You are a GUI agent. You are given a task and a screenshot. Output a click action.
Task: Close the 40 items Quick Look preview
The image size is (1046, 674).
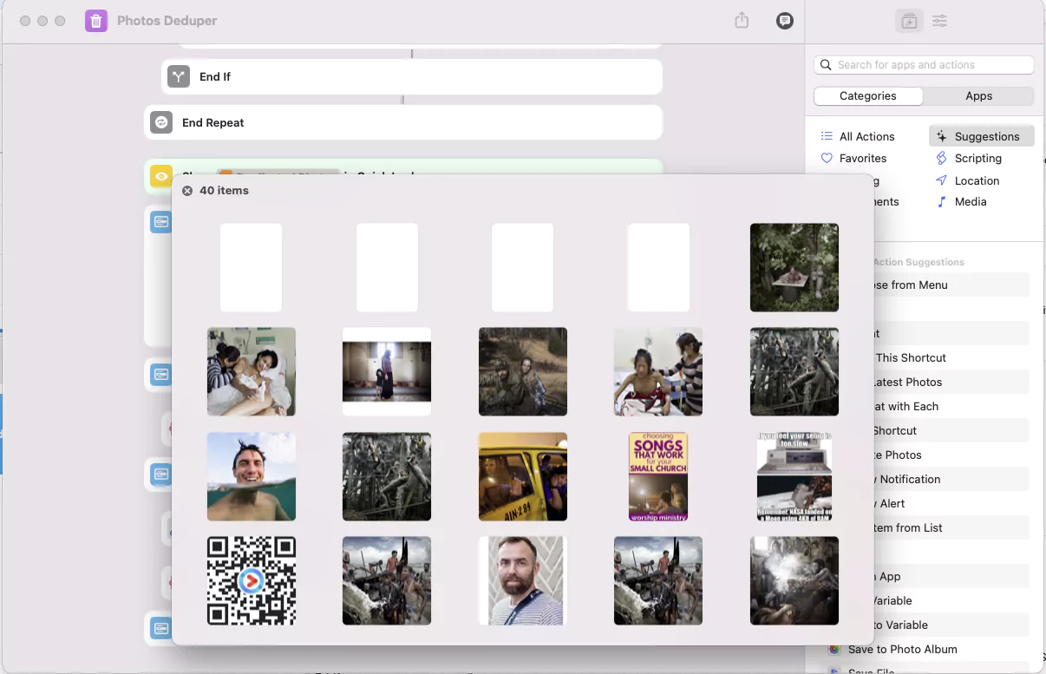pyautogui.click(x=187, y=190)
